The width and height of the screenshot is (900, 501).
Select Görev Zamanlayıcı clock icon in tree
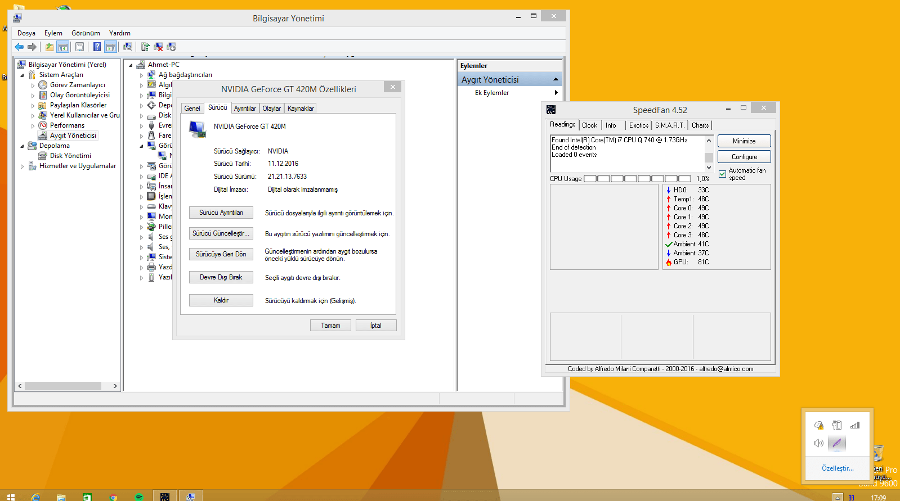pyautogui.click(x=43, y=85)
